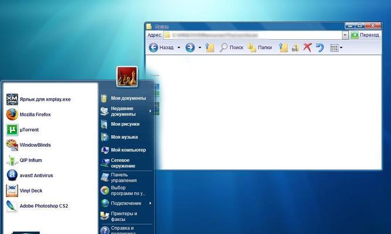Image resolution: width=391 pixels, height=234 pixels.
Task: Click the Переход go button
Action: pyautogui.click(x=365, y=35)
